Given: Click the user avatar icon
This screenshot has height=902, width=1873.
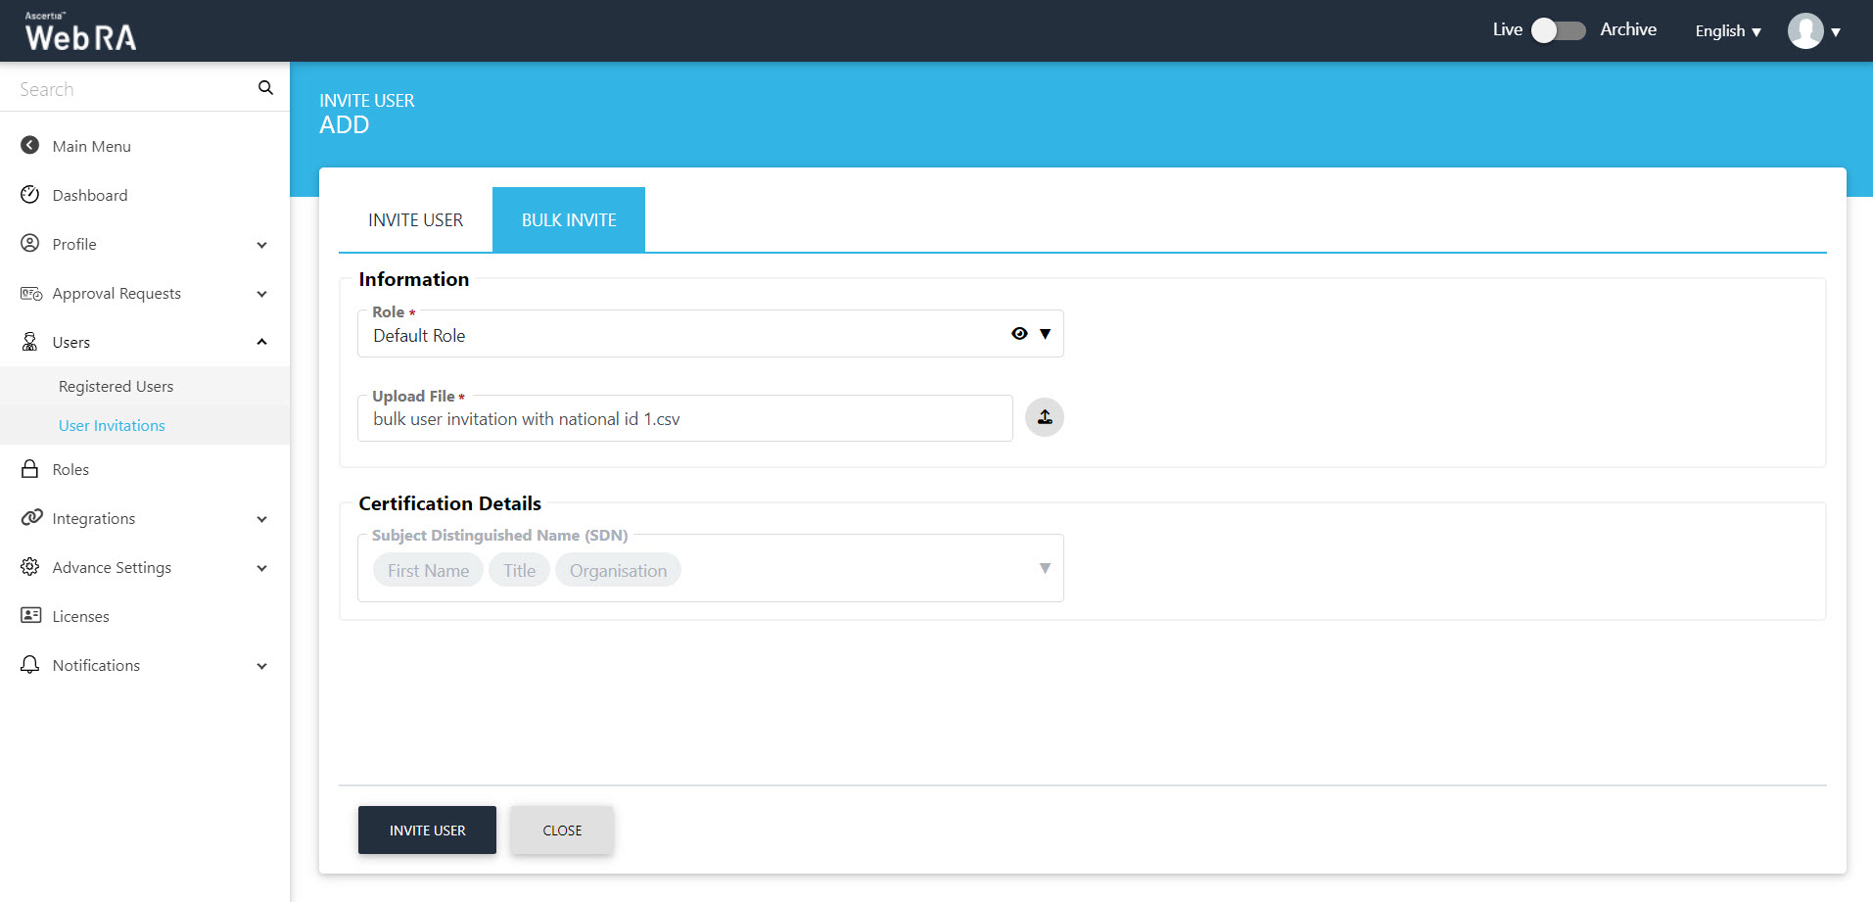Looking at the screenshot, I should [x=1804, y=31].
